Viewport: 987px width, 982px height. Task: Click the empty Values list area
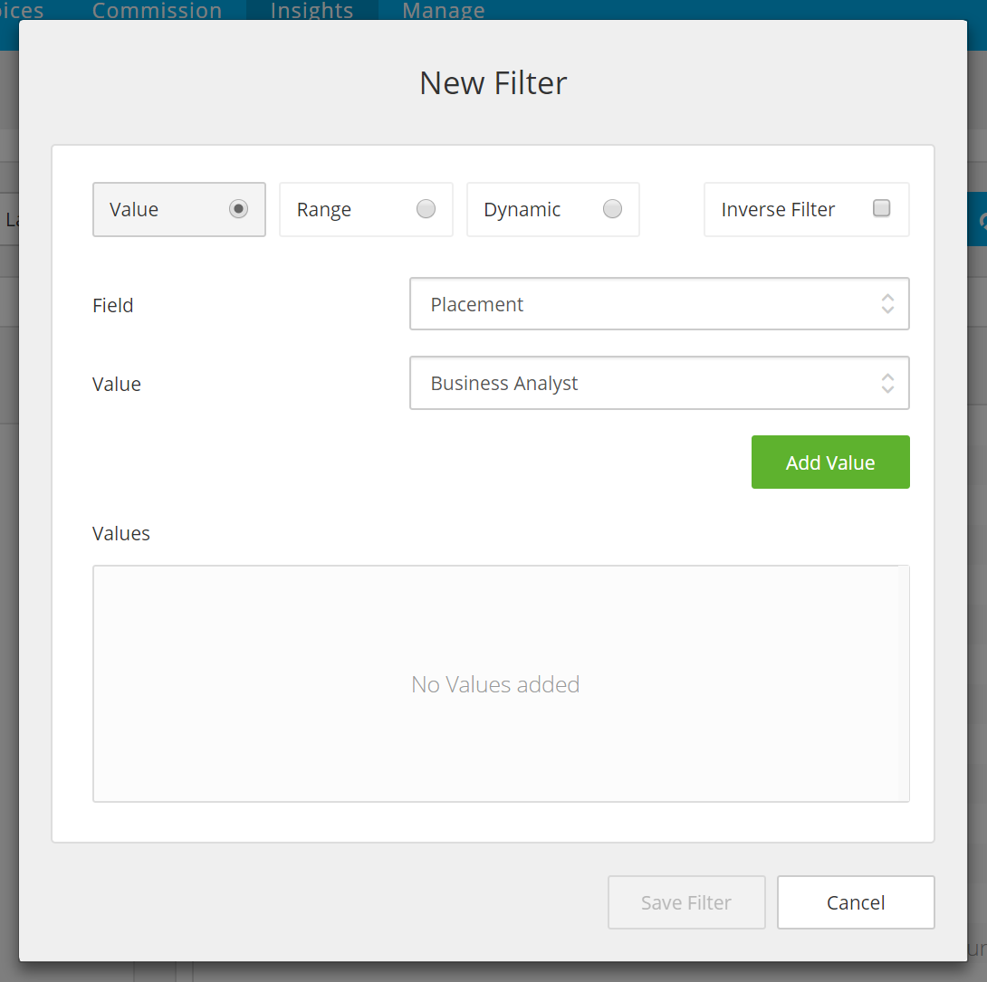click(495, 684)
